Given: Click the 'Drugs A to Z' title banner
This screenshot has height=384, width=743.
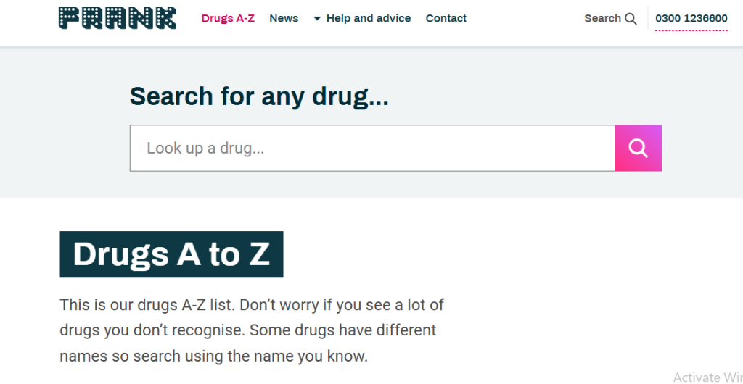Looking at the screenshot, I should tap(171, 254).
